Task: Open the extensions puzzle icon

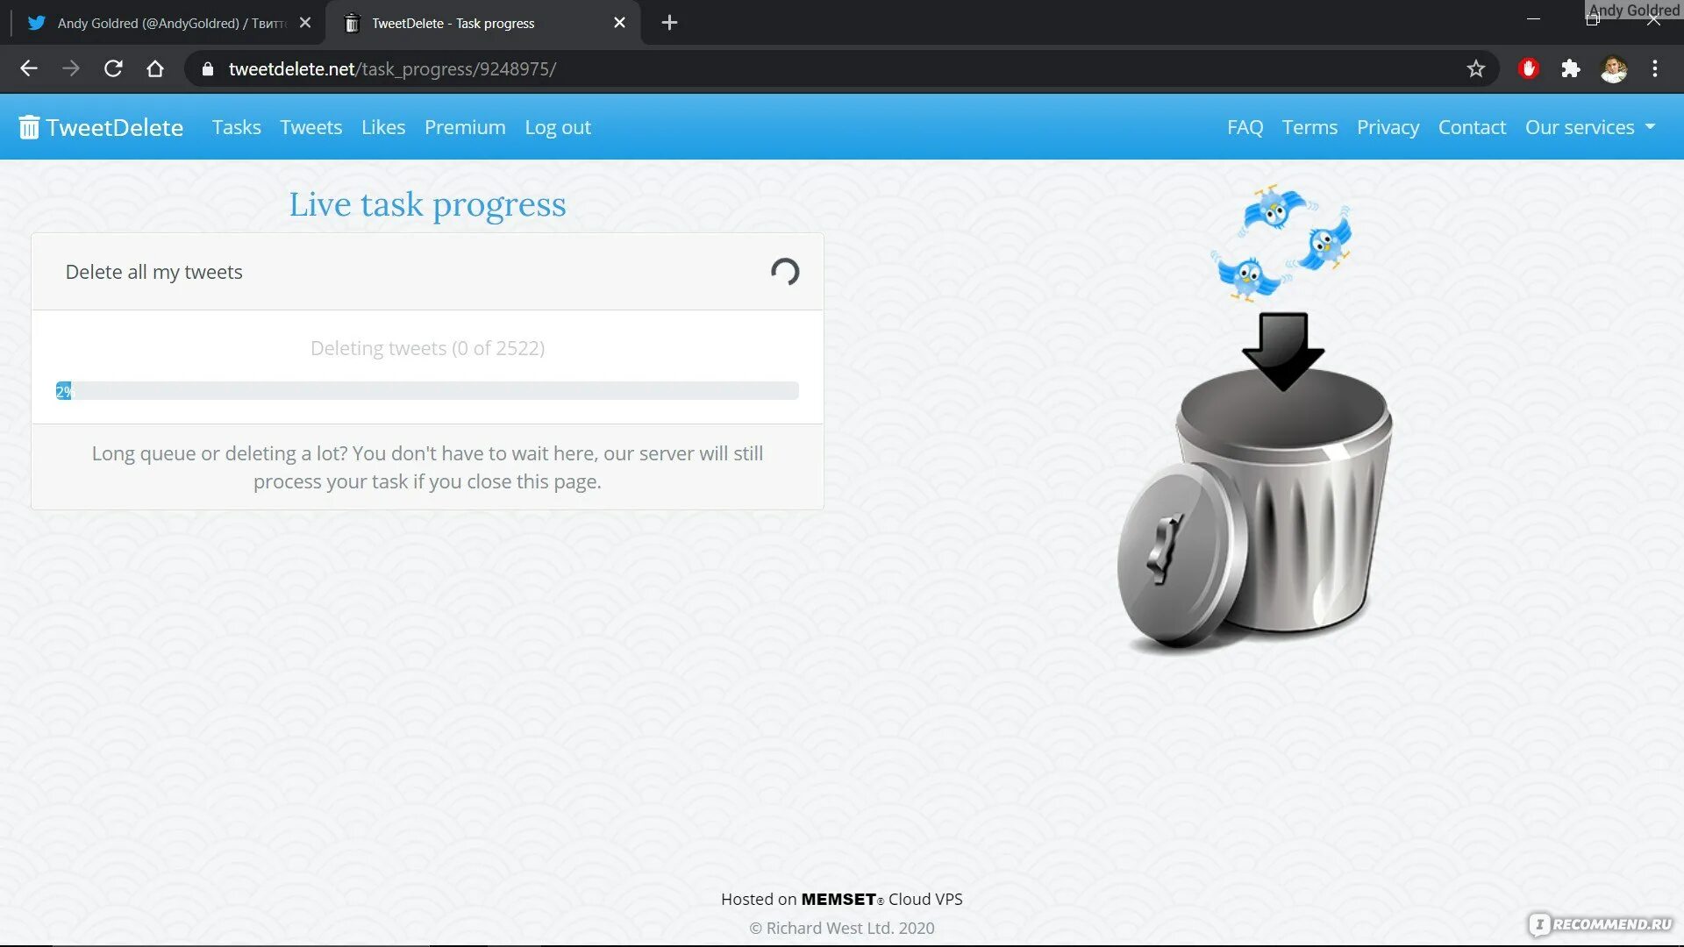Action: pos(1571,68)
